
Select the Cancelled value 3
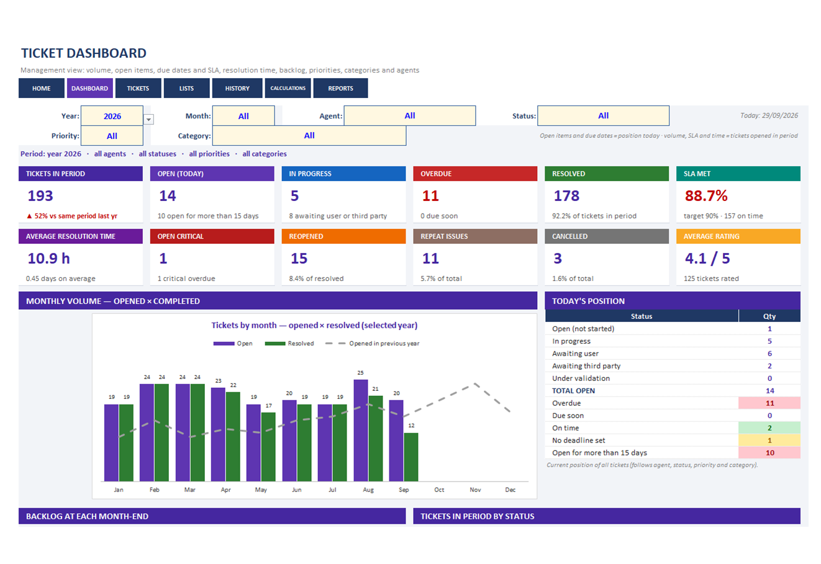pos(558,259)
